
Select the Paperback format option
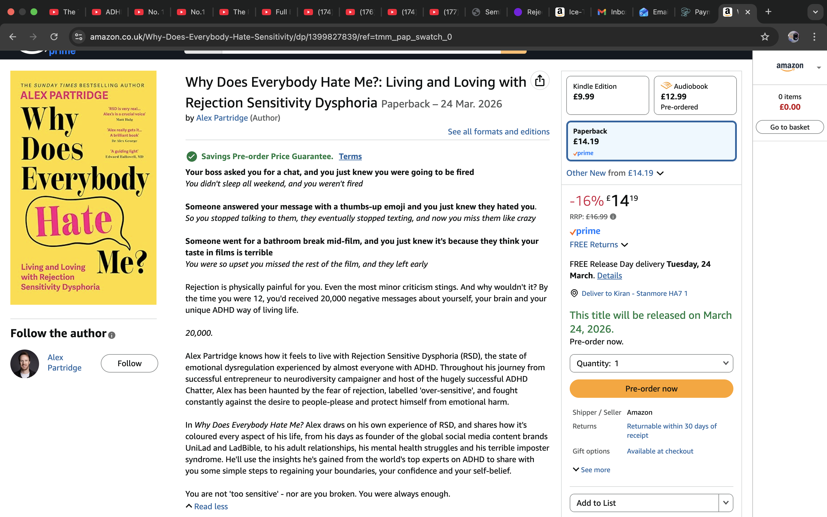(651, 141)
